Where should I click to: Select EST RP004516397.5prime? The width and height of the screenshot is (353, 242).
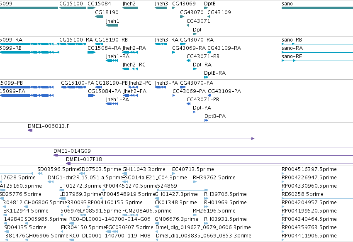[283, 174]
